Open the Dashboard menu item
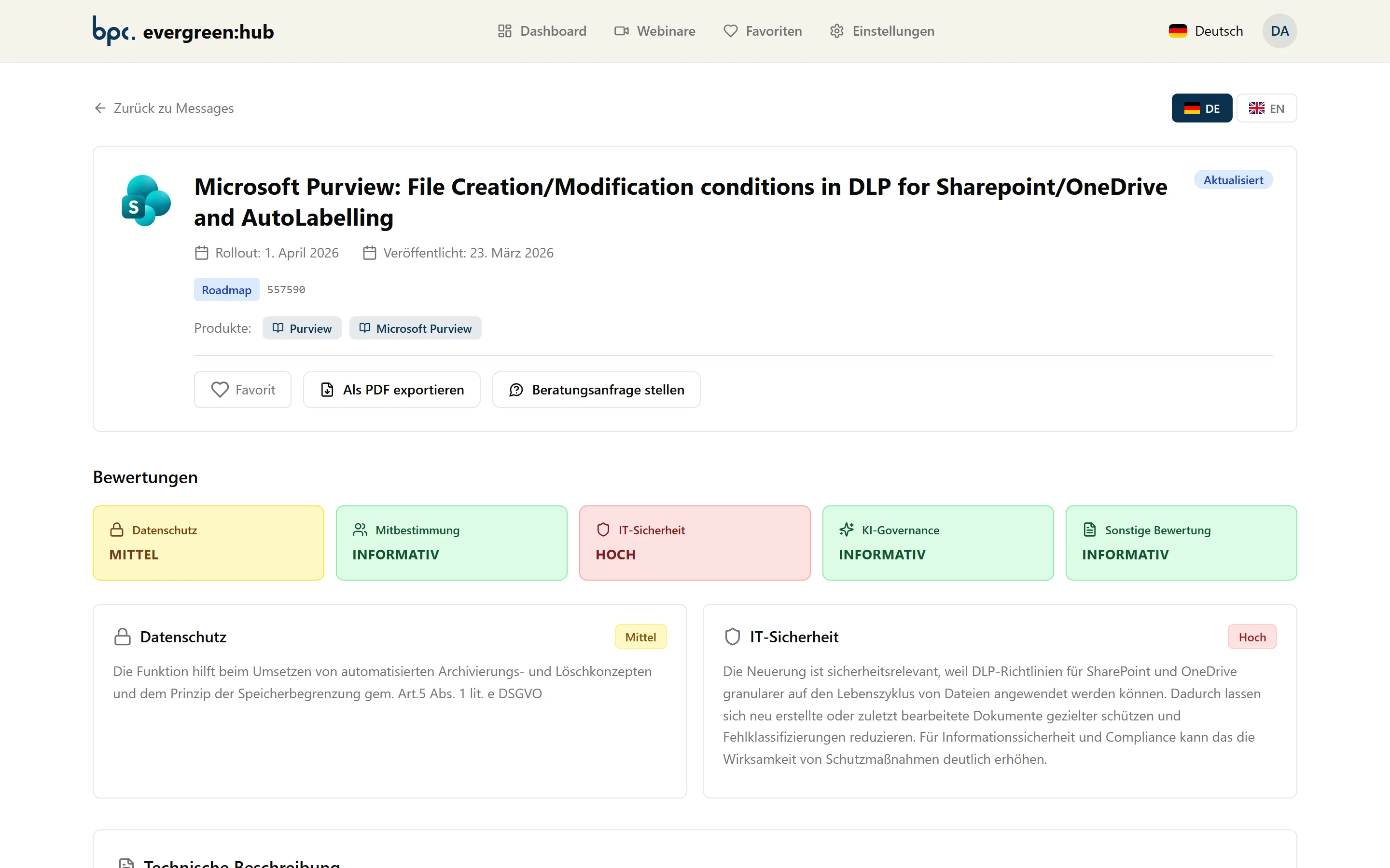The width and height of the screenshot is (1390, 868). 542,31
